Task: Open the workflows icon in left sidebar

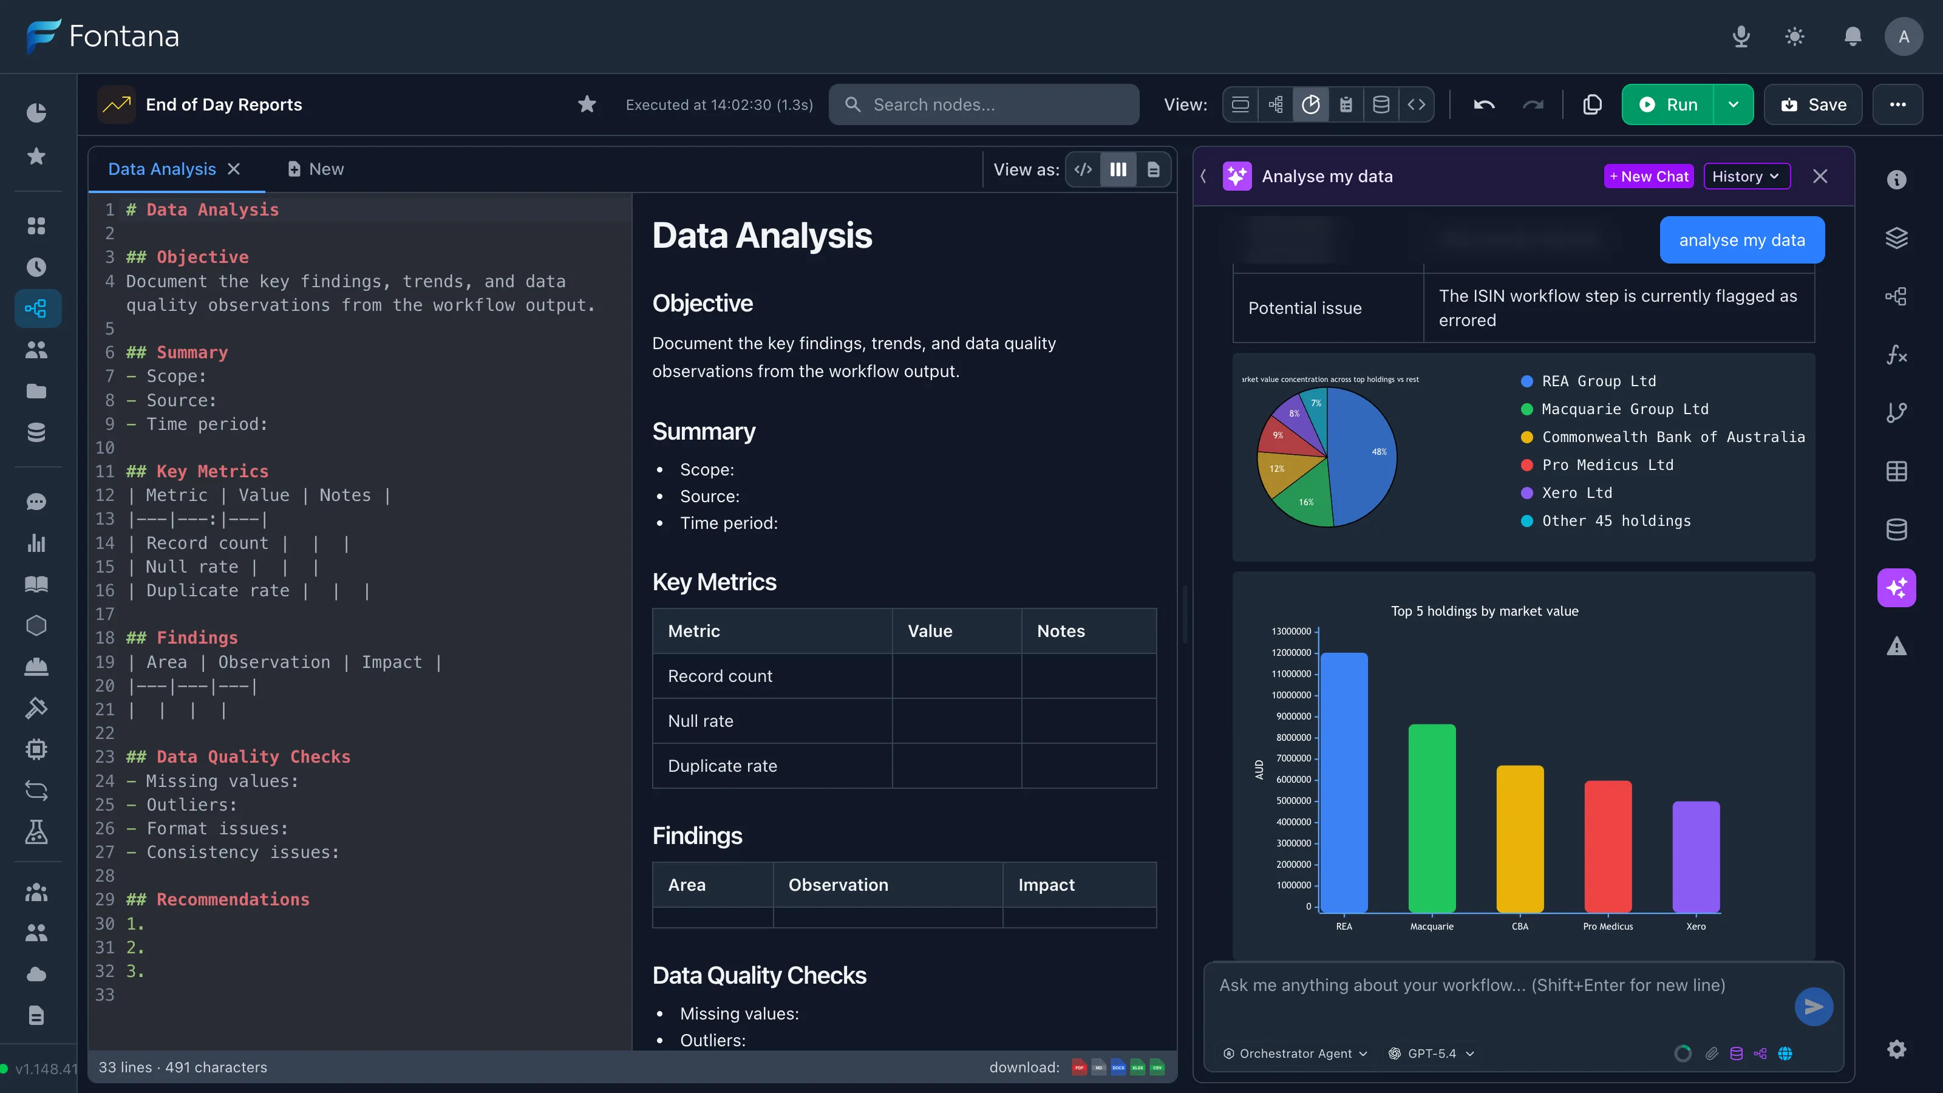Action: click(36, 308)
